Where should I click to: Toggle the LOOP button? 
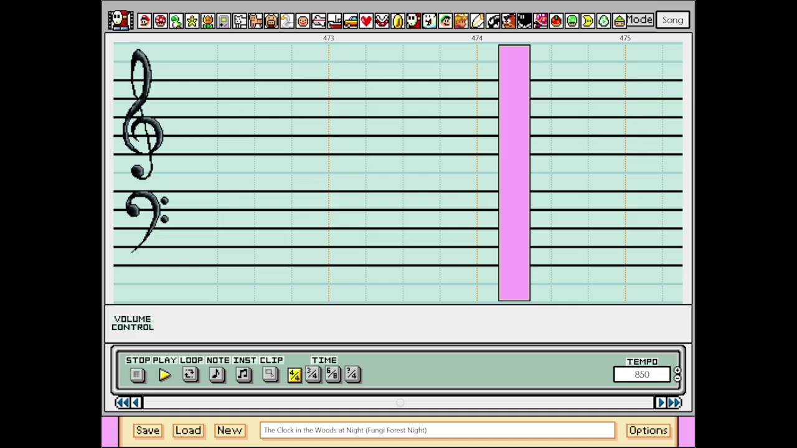coord(190,375)
